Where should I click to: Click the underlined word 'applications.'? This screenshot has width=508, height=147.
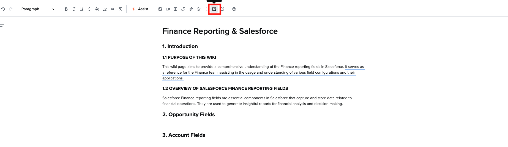[173, 78]
